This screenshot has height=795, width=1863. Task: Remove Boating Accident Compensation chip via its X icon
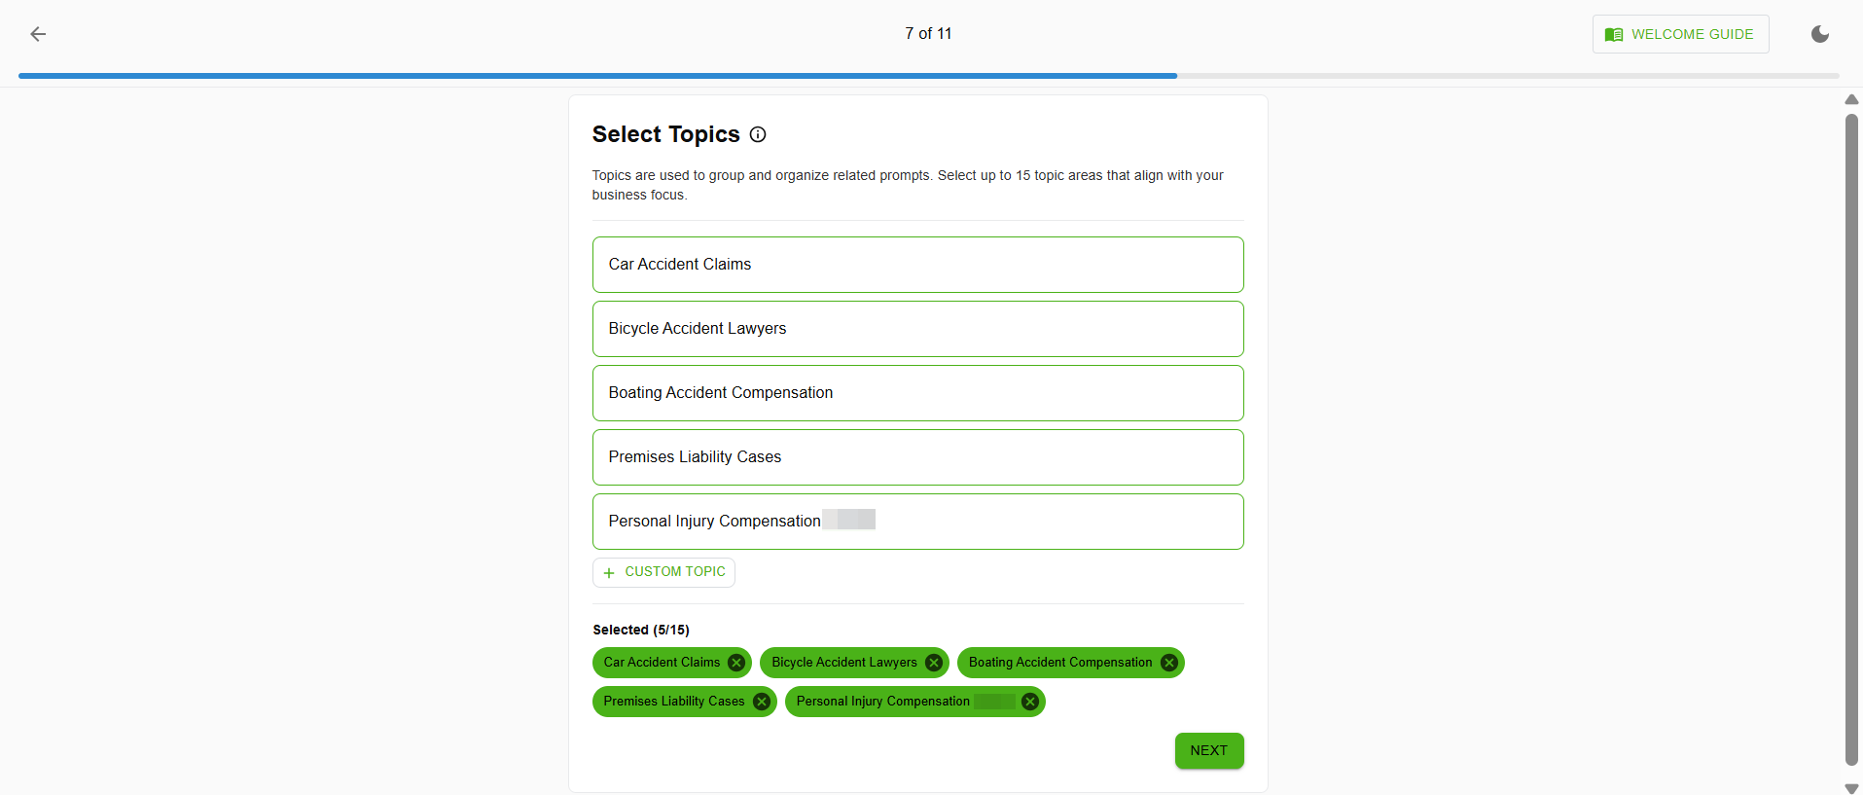tap(1168, 663)
